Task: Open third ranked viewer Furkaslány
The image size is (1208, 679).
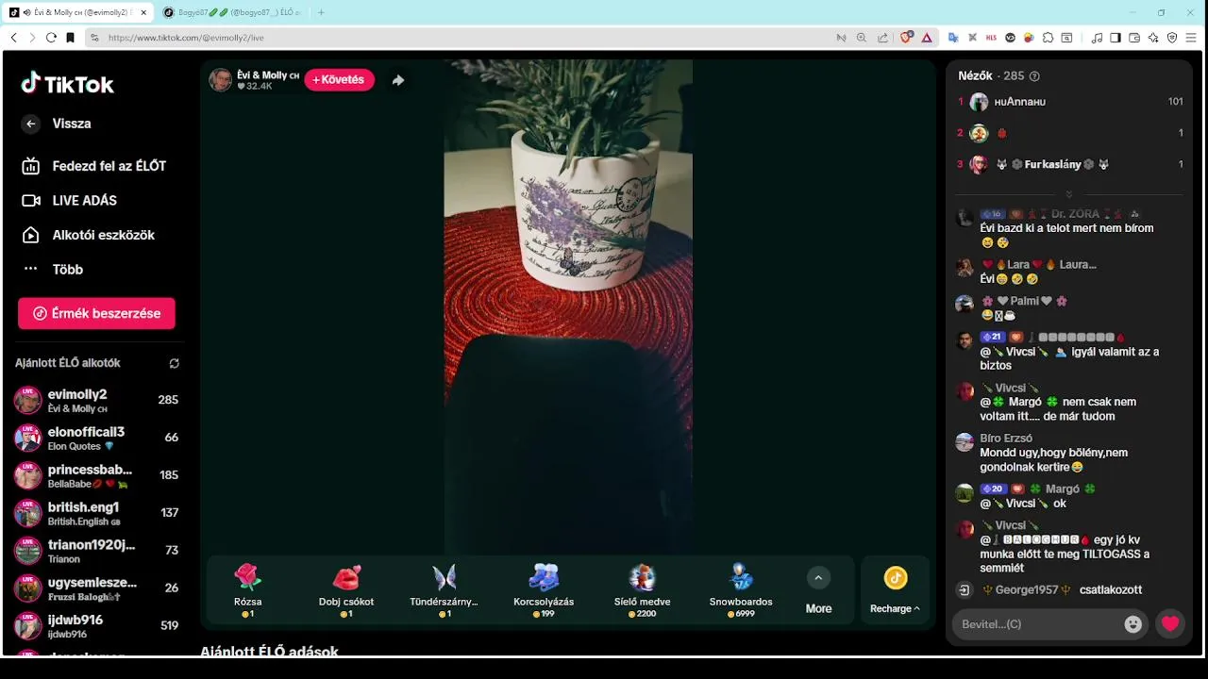Action: (1070, 164)
